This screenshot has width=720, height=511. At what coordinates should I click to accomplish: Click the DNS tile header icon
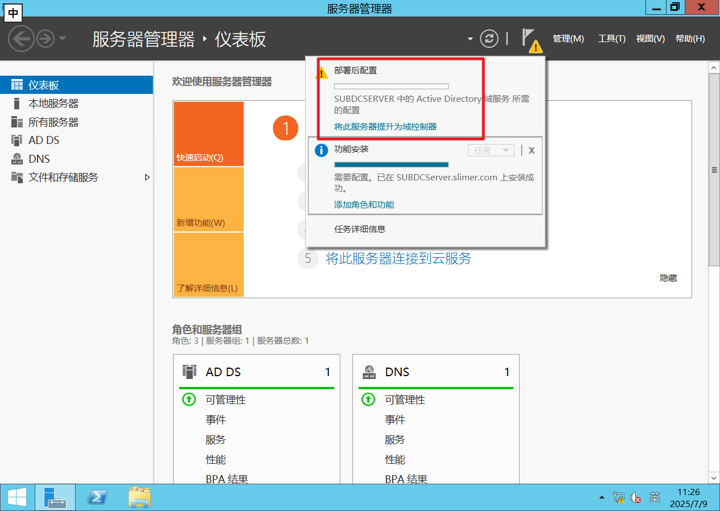click(x=369, y=372)
